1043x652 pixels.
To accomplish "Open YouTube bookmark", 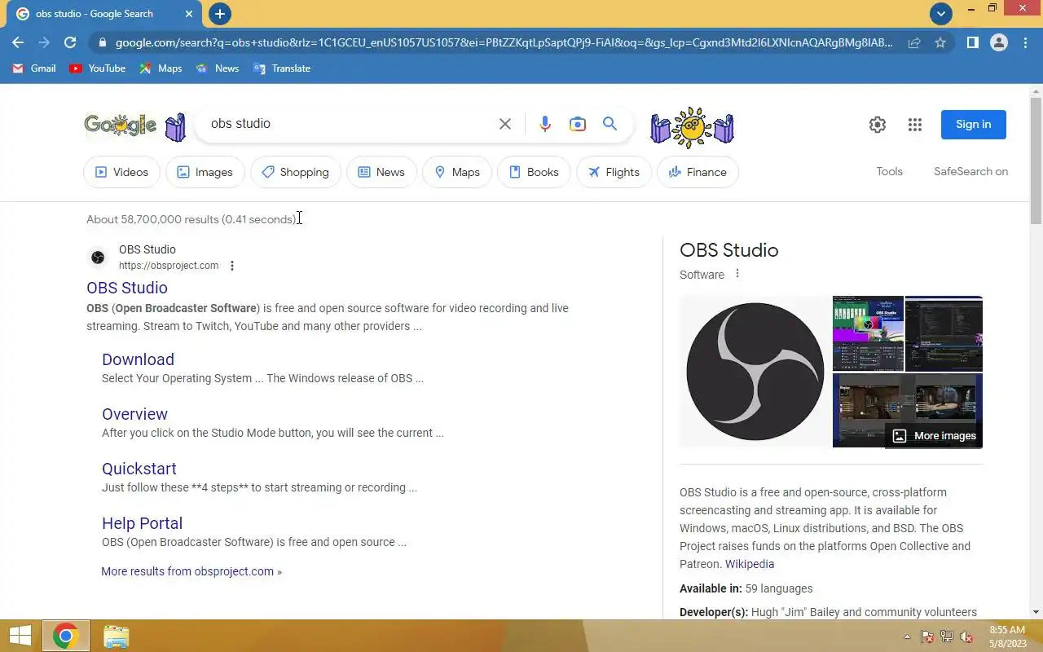I will (x=98, y=68).
